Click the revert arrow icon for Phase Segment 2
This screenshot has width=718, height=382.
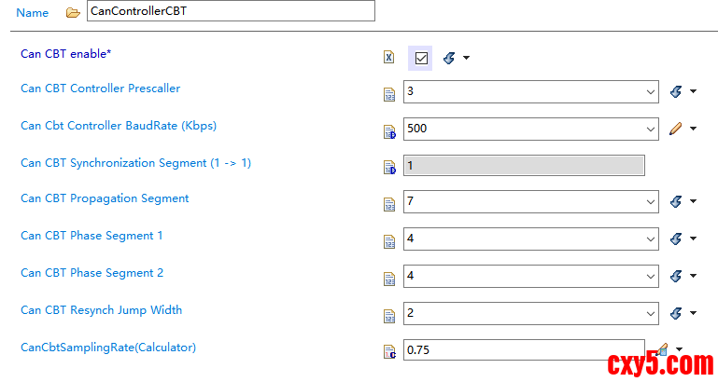(x=677, y=276)
